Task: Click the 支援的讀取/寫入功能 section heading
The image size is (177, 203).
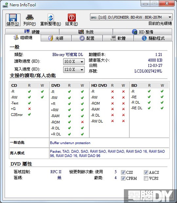Action: [33, 75]
